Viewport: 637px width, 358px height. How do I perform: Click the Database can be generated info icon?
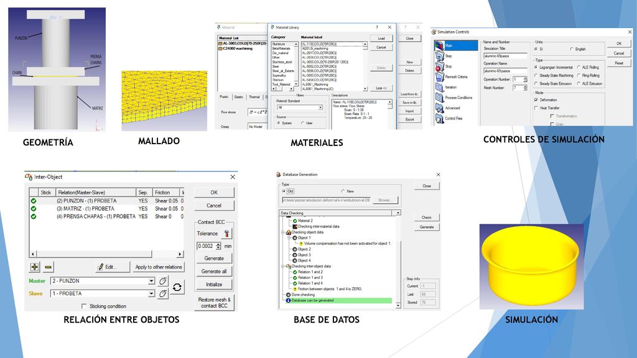288,300
